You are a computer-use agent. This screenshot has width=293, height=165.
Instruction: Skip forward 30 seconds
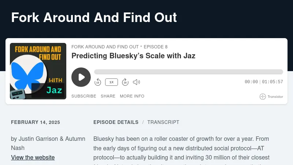pyautogui.click(x=125, y=82)
